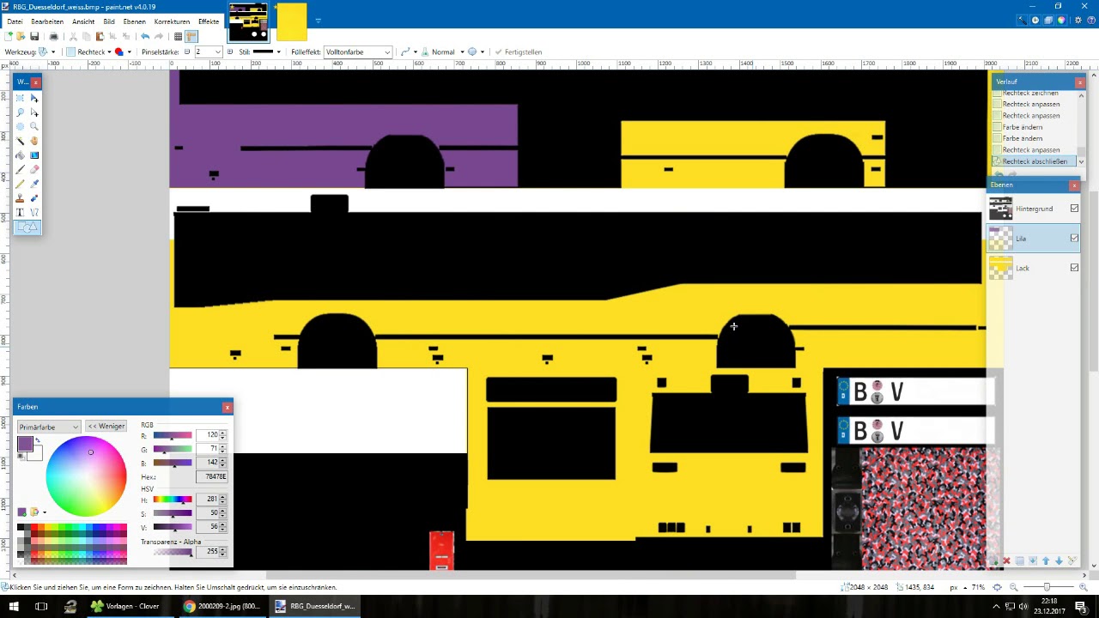
Task: Open the Pinselstärke width dropdown
Action: tap(217, 52)
